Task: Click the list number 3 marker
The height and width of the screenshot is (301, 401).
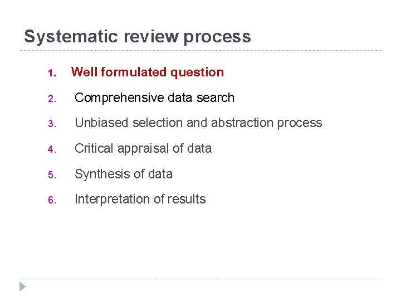Action: pyautogui.click(x=50, y=124)
